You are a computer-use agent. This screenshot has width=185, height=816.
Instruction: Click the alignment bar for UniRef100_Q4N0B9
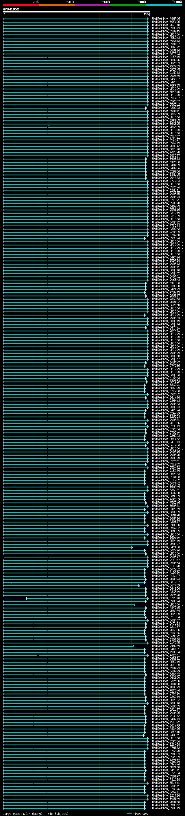point(69,646)
